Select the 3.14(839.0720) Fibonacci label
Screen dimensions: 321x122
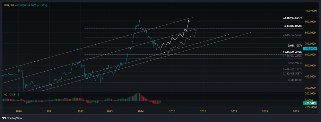coord(293,26)
